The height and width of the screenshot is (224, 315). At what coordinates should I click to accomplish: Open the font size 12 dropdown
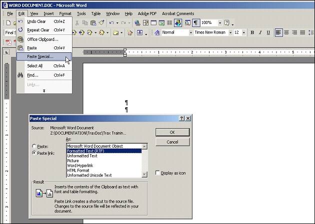pyautogui.click(x=244, y=32)
